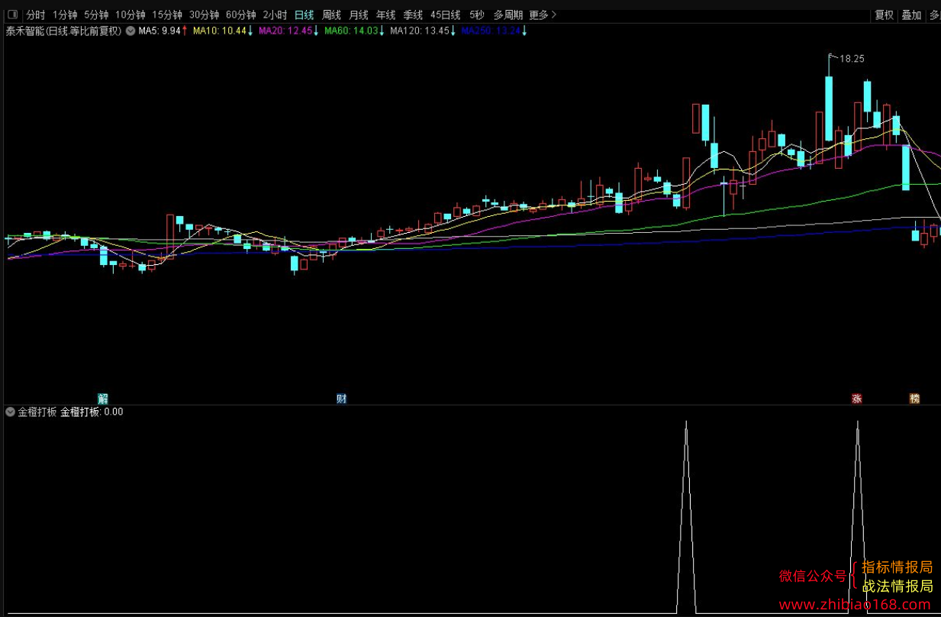Screen dimensions: 941x617
Task: Click the red 涨 marker icon
Action: 857,399
